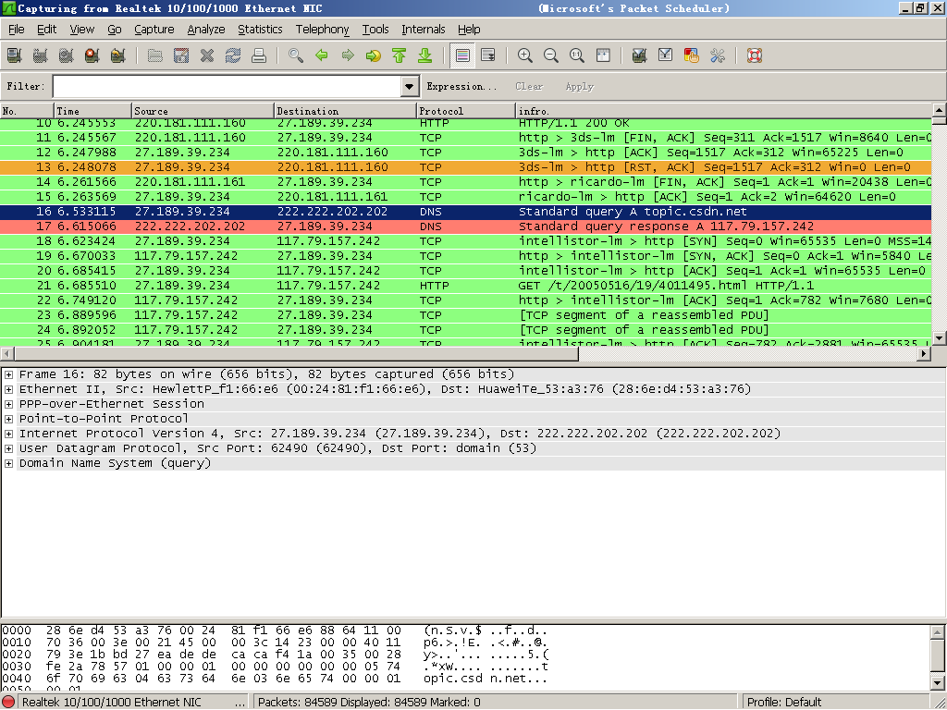Expand the Ethernet II tree node

(9, 389)
